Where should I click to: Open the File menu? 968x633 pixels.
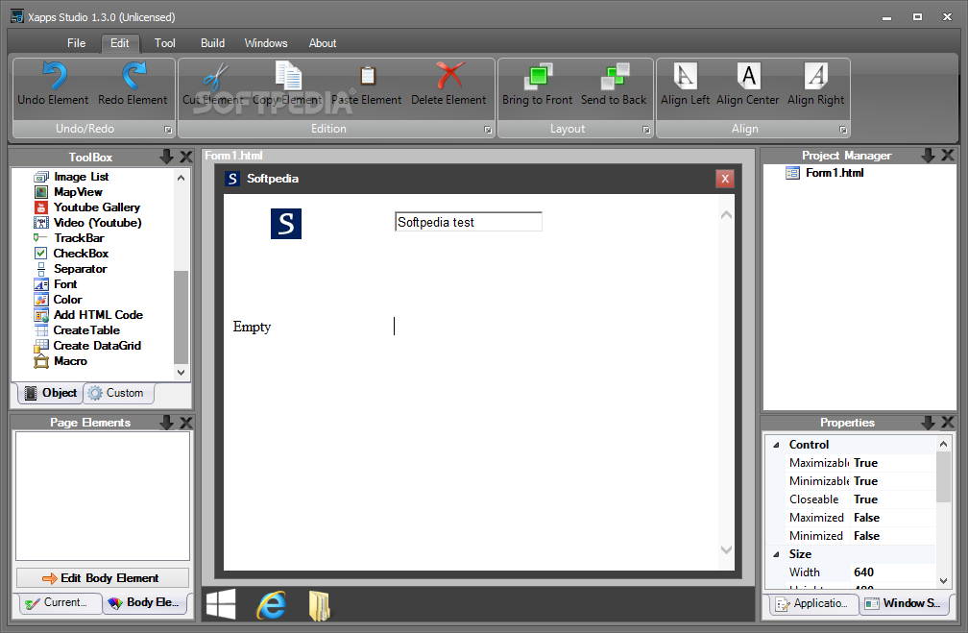77,43
